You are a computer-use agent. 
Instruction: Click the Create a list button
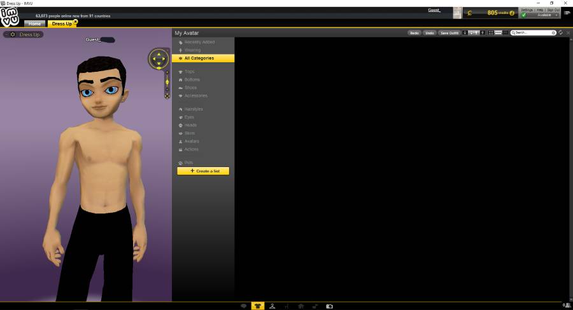203,171
